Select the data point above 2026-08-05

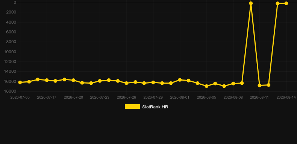click(x=206, y=86)
